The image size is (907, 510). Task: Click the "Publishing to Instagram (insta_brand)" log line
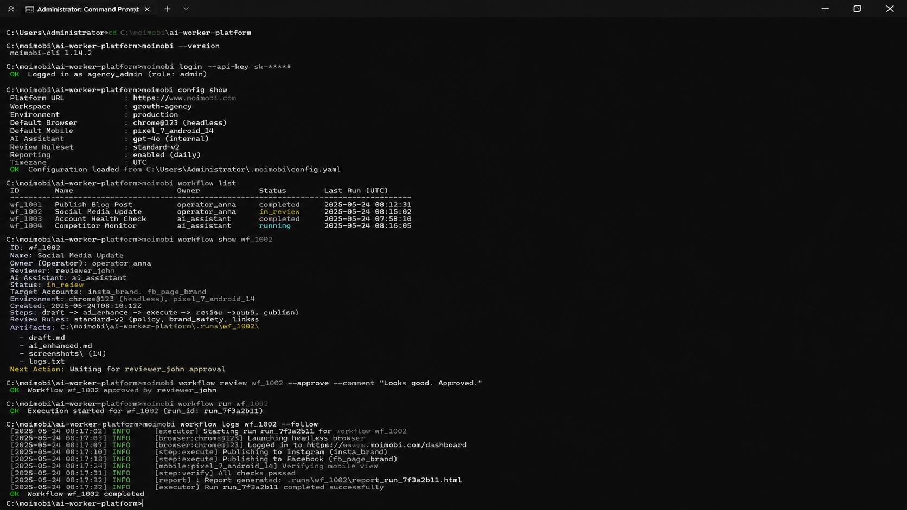[305, 452]
